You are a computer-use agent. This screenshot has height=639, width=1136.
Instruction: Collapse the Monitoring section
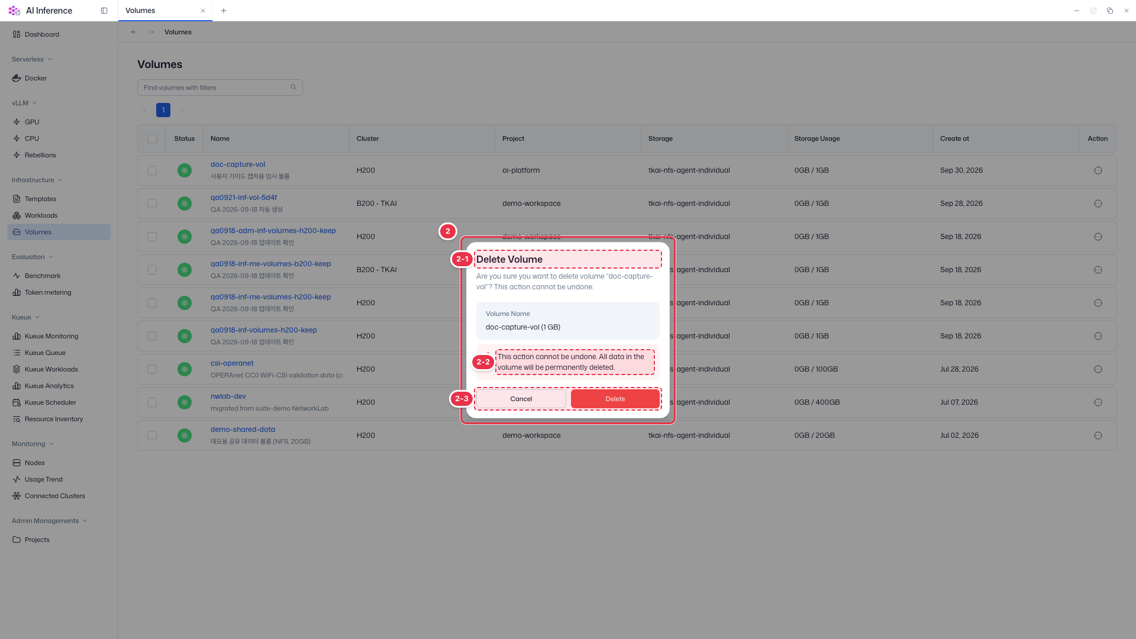(33, 444)
